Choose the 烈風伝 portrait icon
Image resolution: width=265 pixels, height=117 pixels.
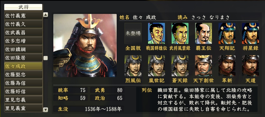click(133, 66)
